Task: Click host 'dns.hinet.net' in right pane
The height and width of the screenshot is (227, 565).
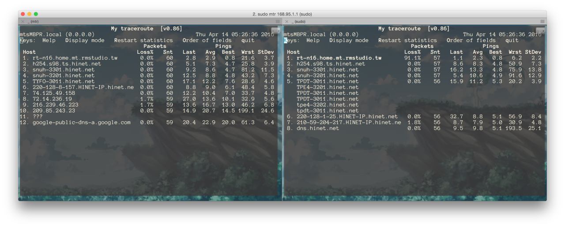Action: (318, 128)
